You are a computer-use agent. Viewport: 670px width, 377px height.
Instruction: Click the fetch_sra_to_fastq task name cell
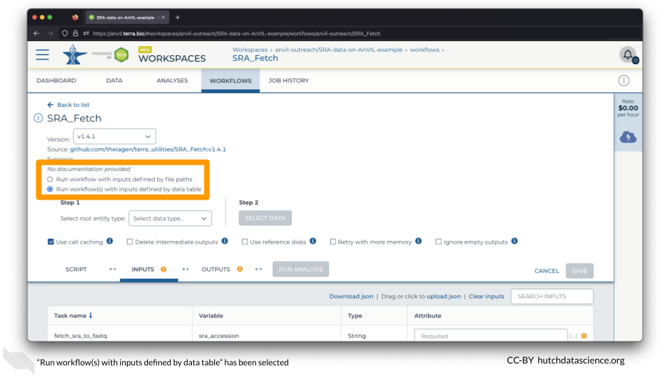pyautogui.click(x=80, y=336)
